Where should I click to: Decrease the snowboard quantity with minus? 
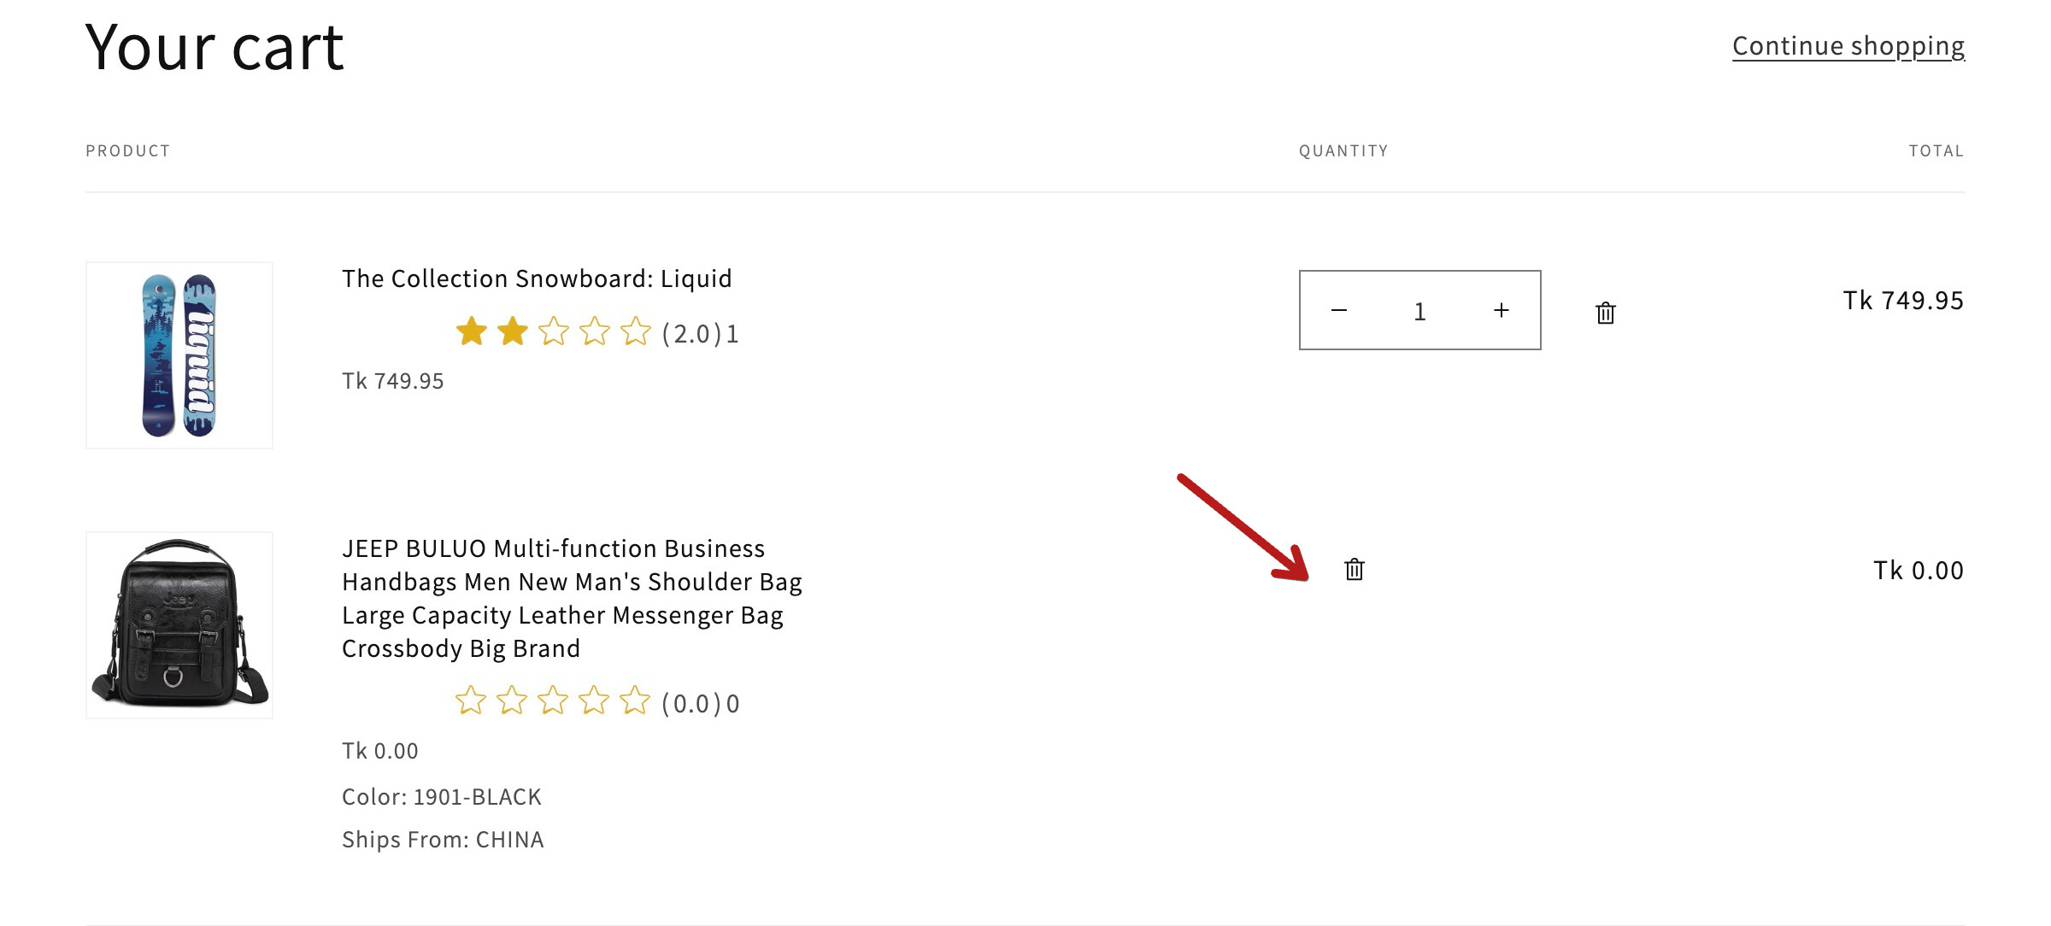(1339, 310)
